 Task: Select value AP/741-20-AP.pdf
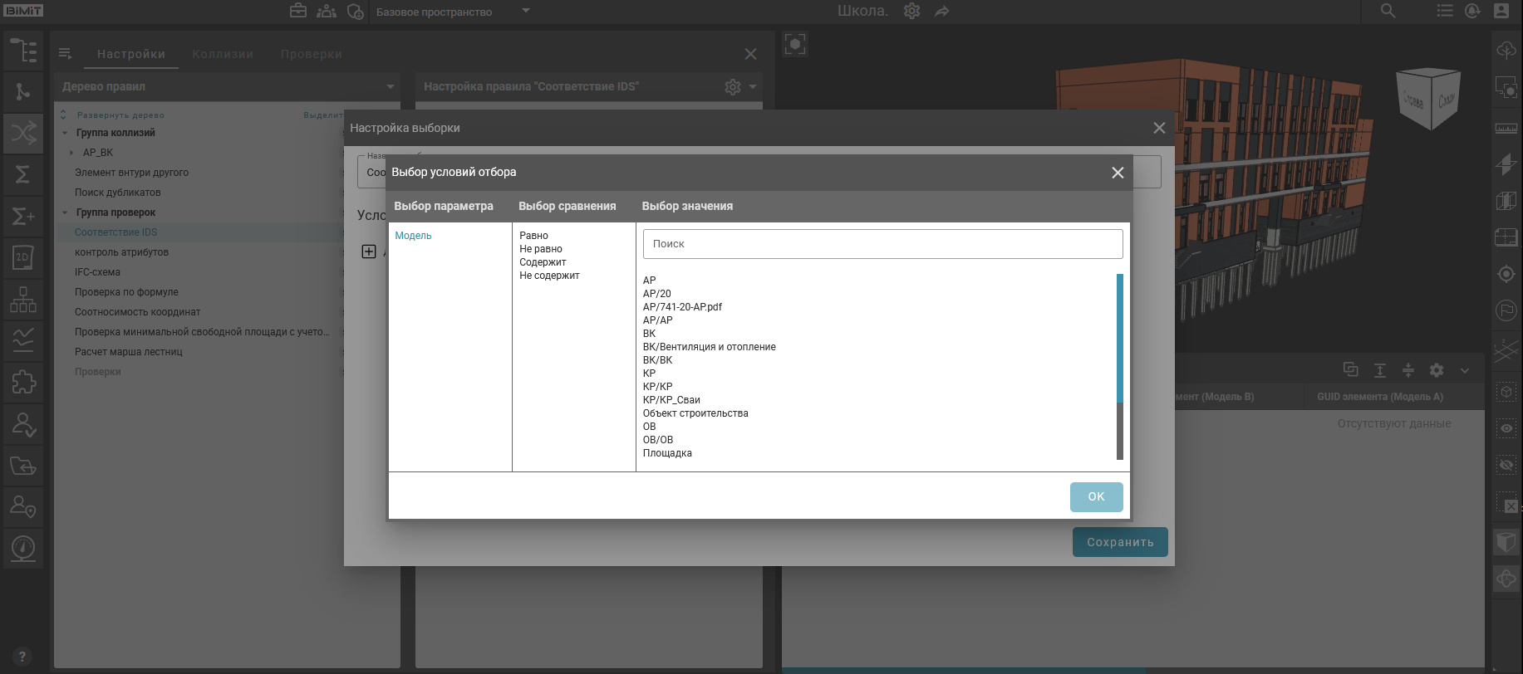click(x=682, y=307)
